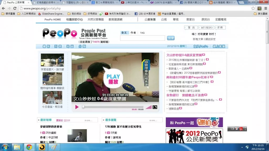This screenshot has height=151, width=269.
Task: Click PeoPo HOME in top navigation
Action: [x=53, y=19]
